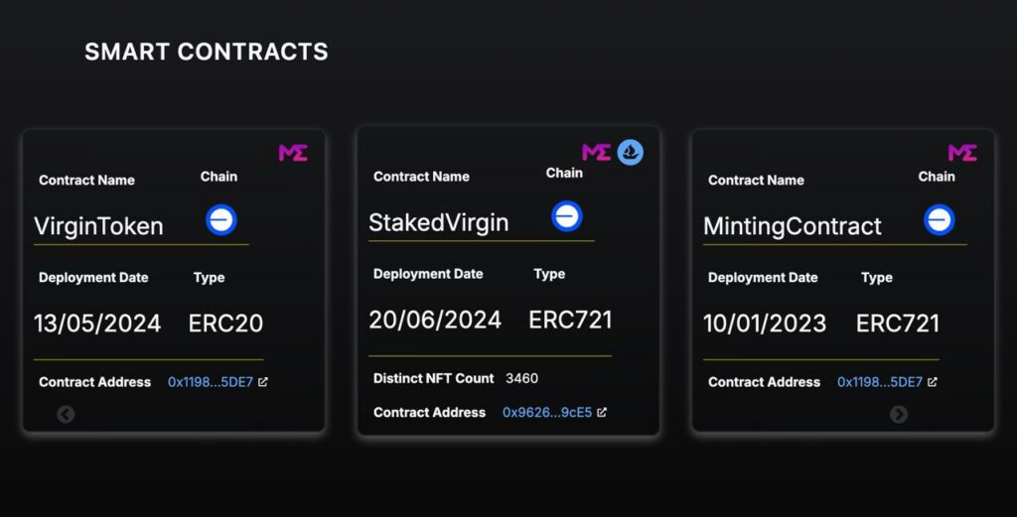This screenshot has height=517, width=1017.
Task: Select the VirginToken contract name
Action: click(x=98, y=226)
